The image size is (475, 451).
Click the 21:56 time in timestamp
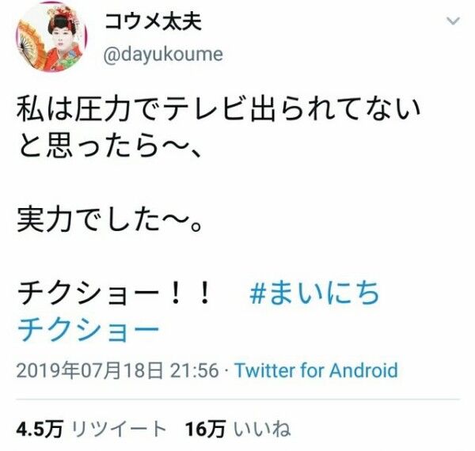pyautogui.click(x=195, y=370)
